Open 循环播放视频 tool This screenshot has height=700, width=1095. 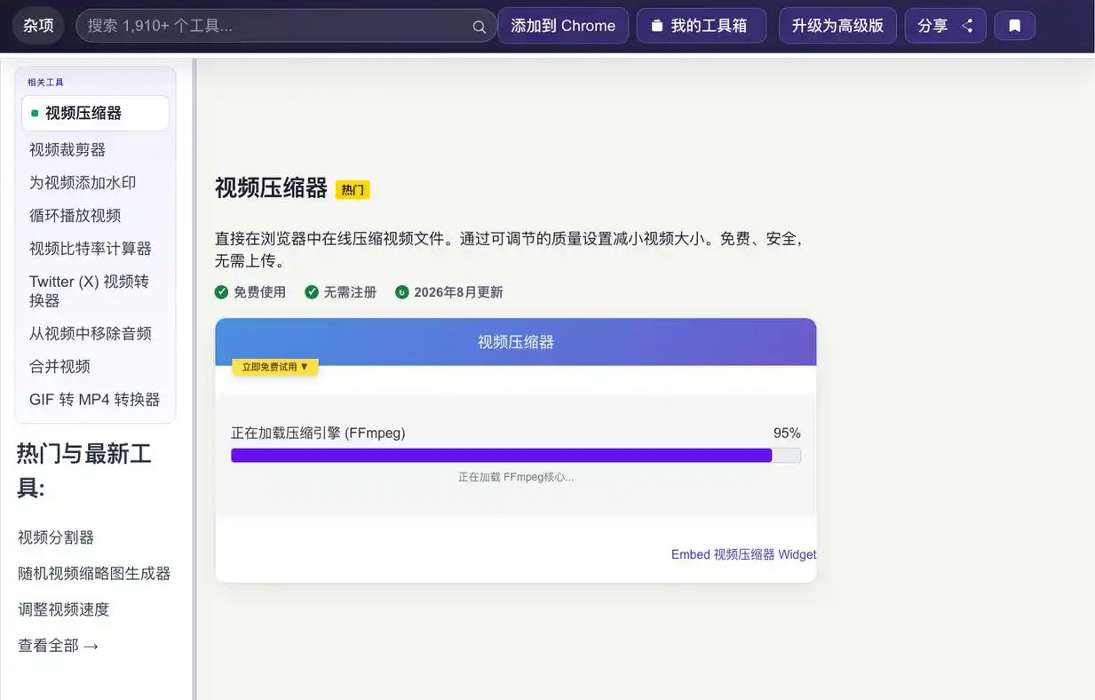click(75, 215)
